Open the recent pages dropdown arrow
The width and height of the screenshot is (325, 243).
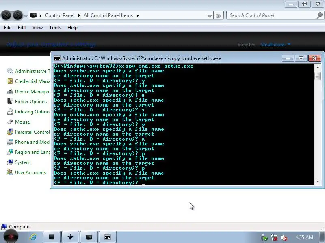click(x=26, y=16)
